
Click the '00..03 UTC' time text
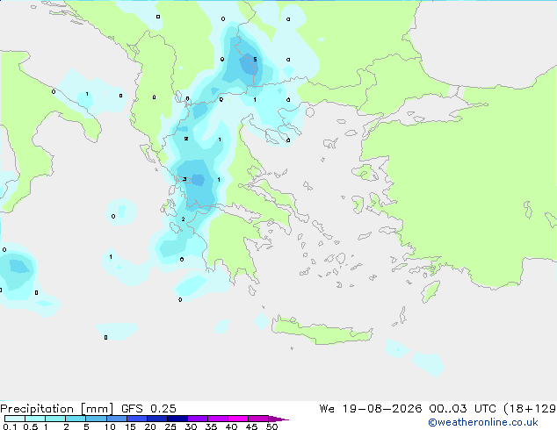[462, 409]
